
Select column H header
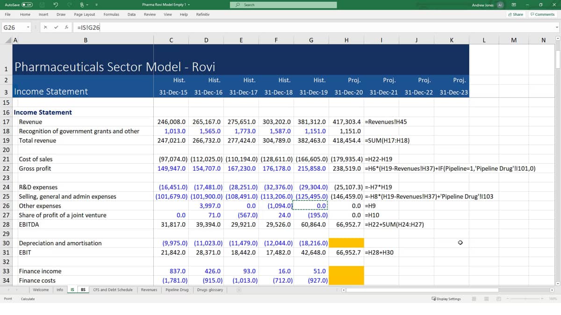coord(346,40)
